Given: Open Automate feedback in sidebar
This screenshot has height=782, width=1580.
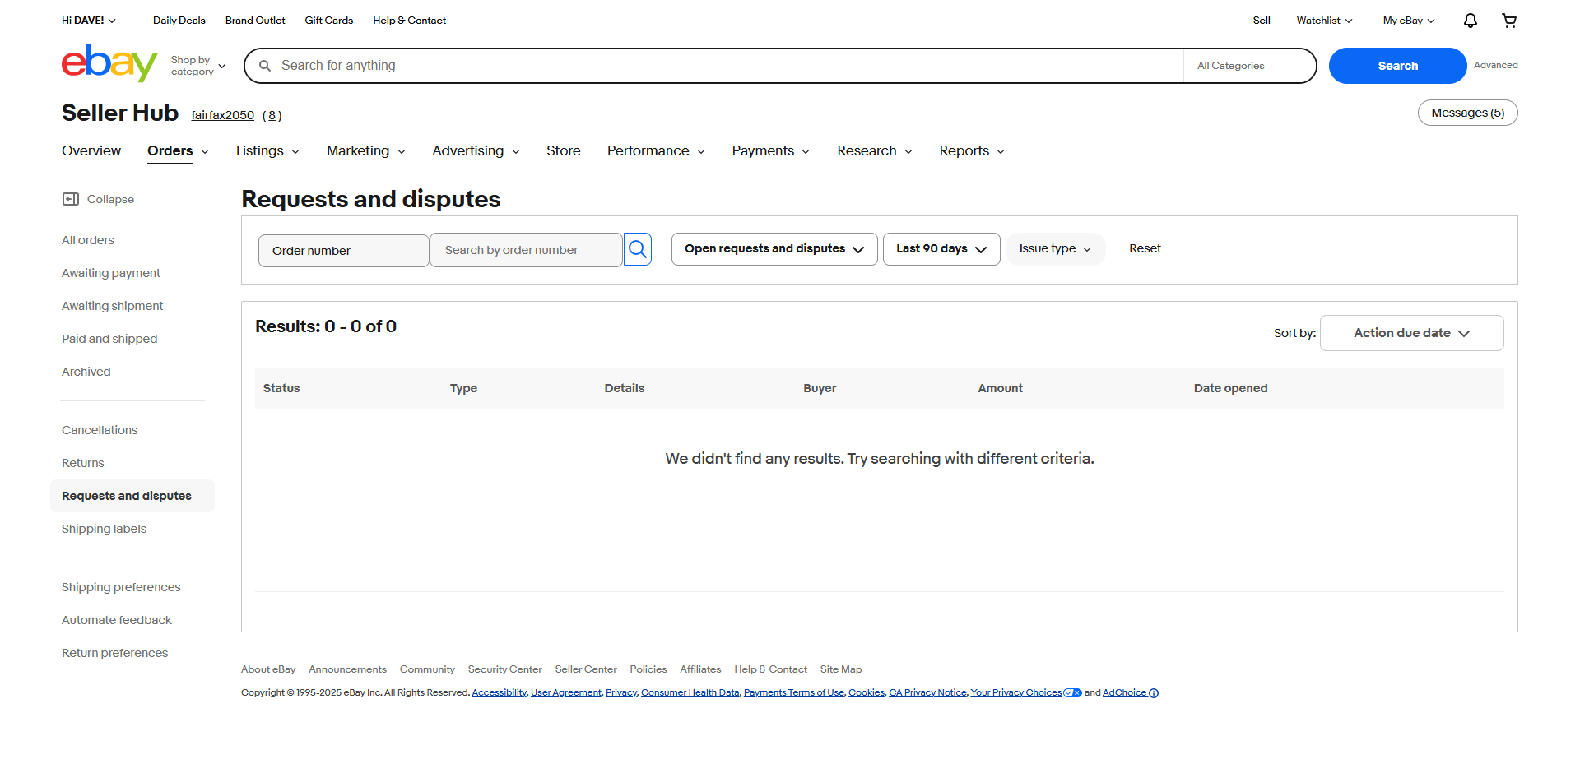Looking at the screenshot, I should [117, 620].
